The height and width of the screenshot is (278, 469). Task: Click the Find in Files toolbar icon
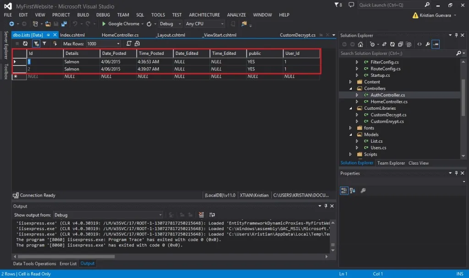tap(244, 24)
